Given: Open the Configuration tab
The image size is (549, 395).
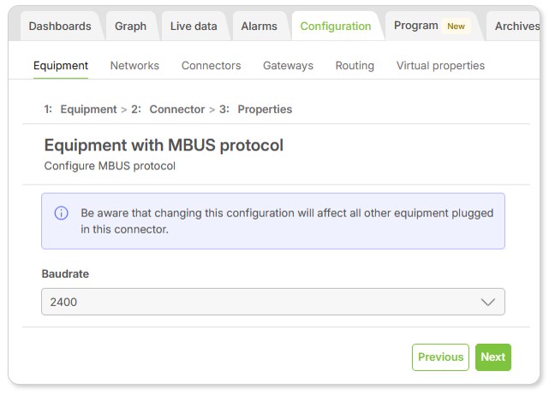Looking at the screenshot, I should [x=336, y=26].
